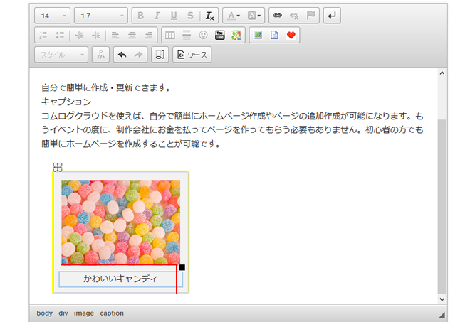Click the insert image icon
Screen dimensions: 470x322
click(x=258, y=35)
